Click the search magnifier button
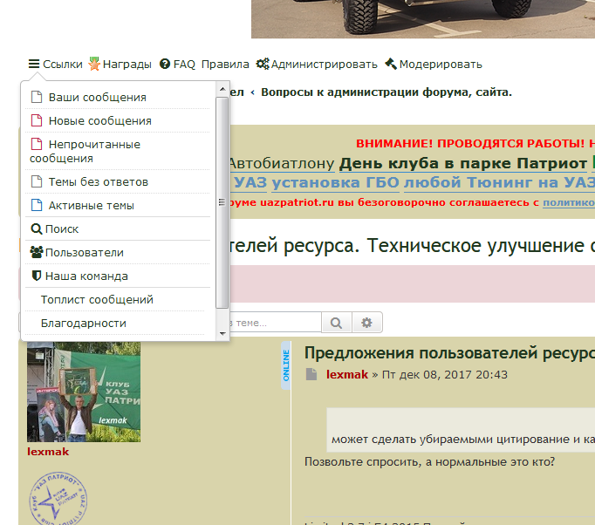 coord(335,323)
